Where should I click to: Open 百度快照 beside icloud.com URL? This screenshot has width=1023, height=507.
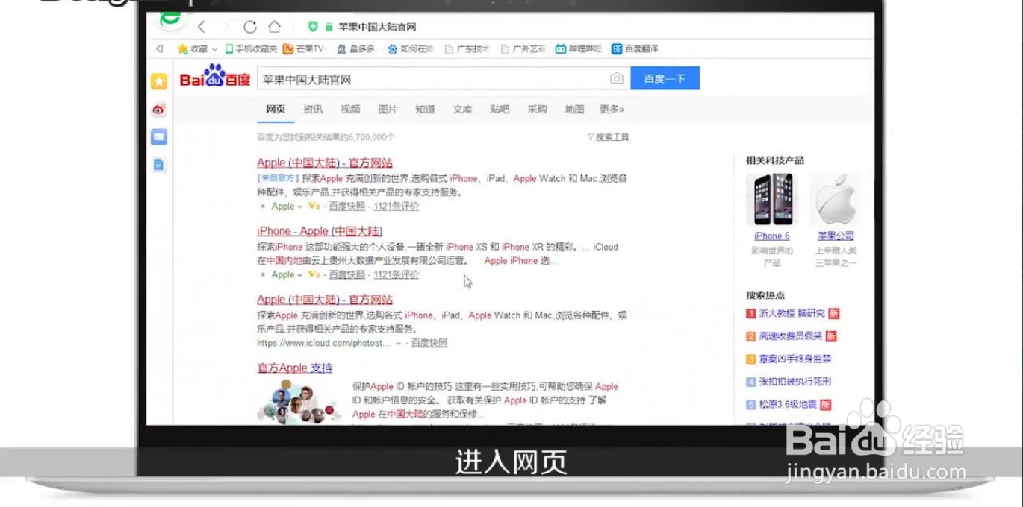click(x=429, y=344)
